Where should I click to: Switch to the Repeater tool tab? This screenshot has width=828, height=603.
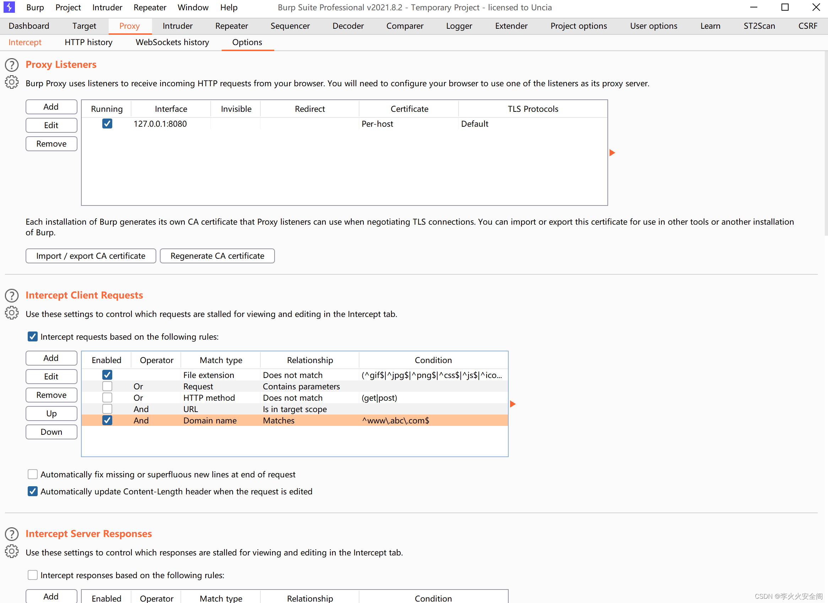coord(232,26)
